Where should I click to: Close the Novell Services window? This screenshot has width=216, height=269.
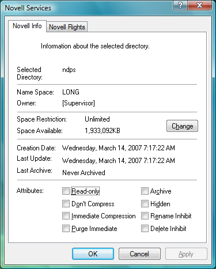coord(200,5)
